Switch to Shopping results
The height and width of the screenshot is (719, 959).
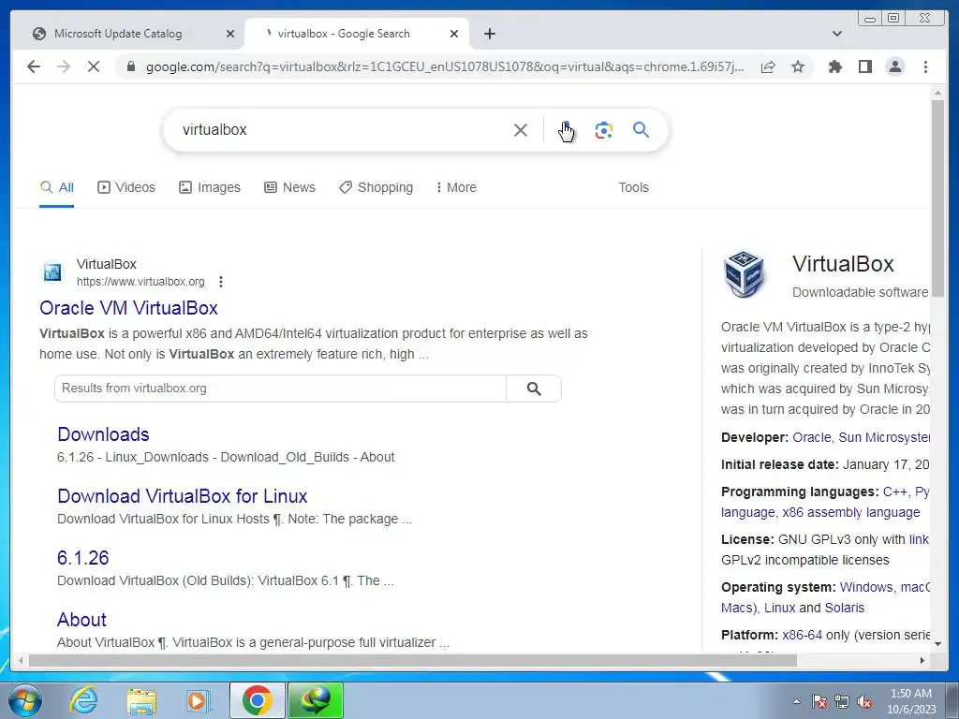[376, 187]
